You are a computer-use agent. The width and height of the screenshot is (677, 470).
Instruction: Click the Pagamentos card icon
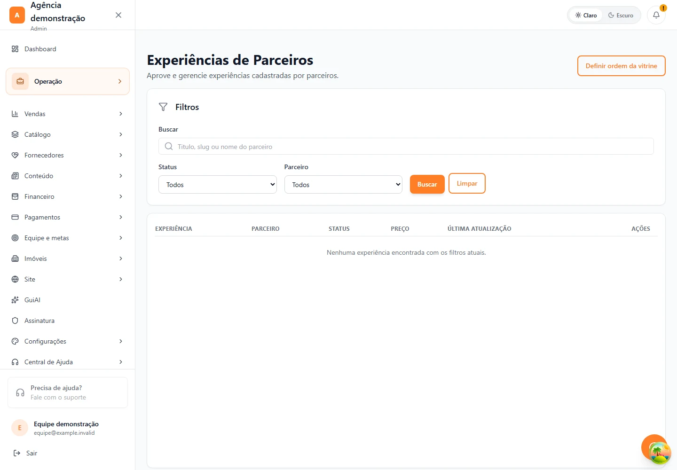[15, 217]
